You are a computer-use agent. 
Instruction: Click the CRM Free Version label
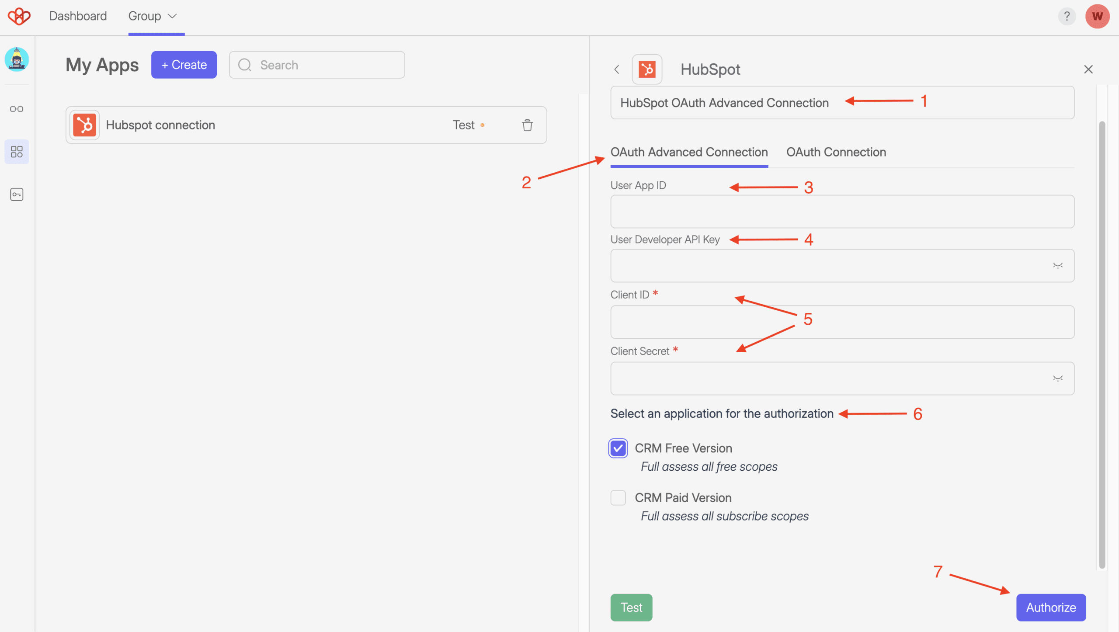(x=683, y=448)
